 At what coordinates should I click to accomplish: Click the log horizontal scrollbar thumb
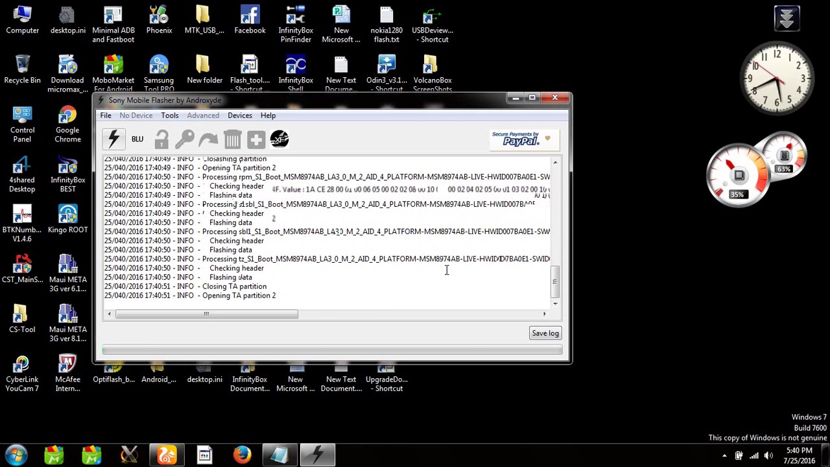click(206, 314)
